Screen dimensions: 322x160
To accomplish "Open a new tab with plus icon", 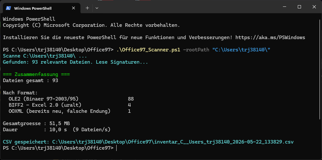I will click(87, 8).
